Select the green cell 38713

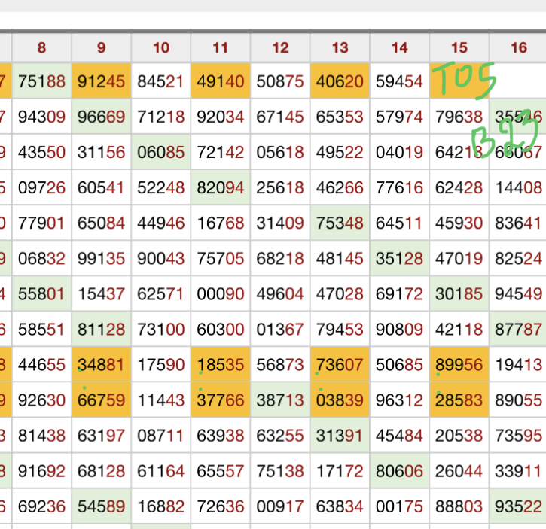[280, 400]
